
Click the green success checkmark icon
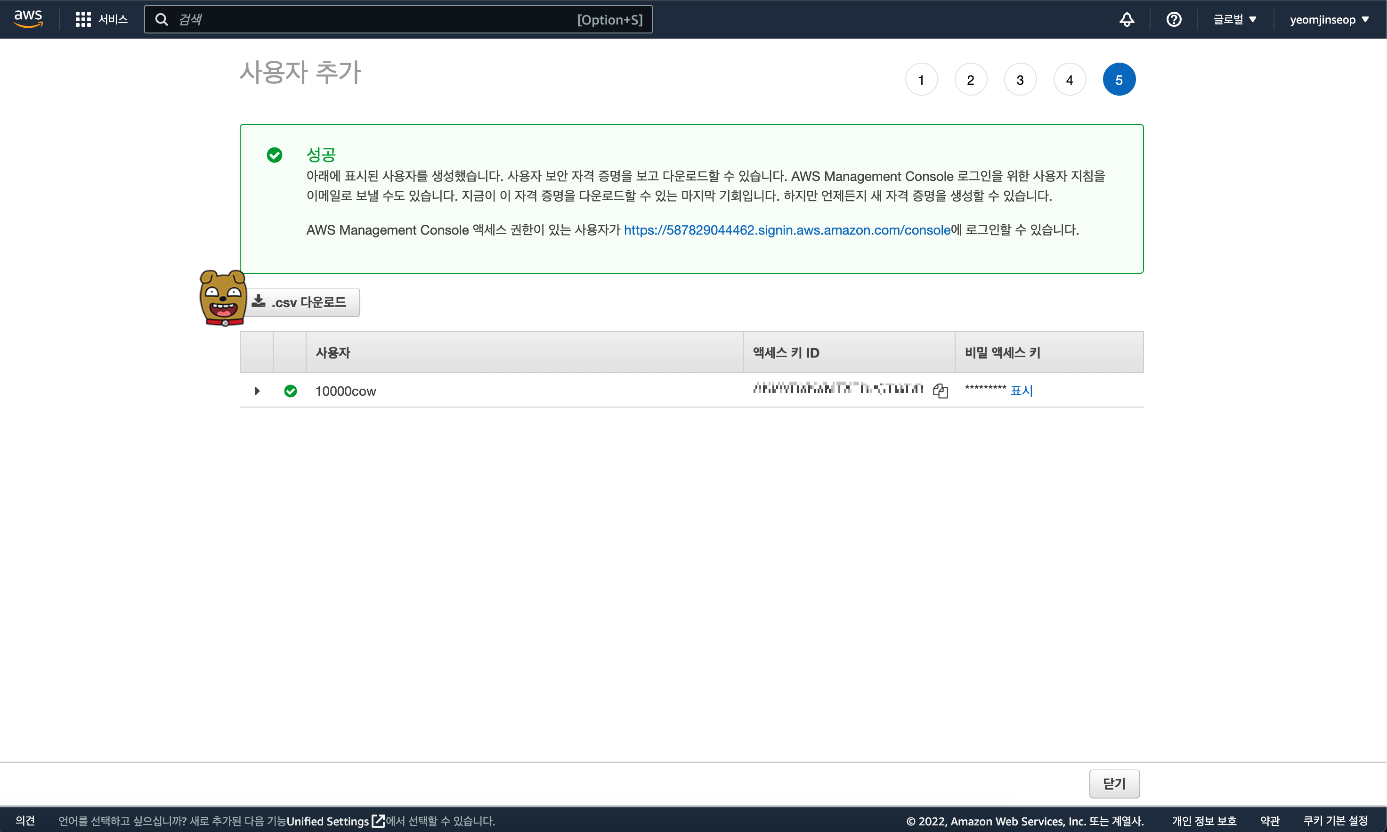275,155
